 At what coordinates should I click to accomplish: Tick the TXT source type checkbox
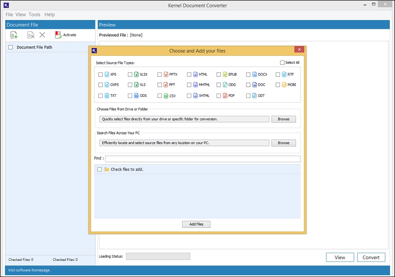click(100, 96)
